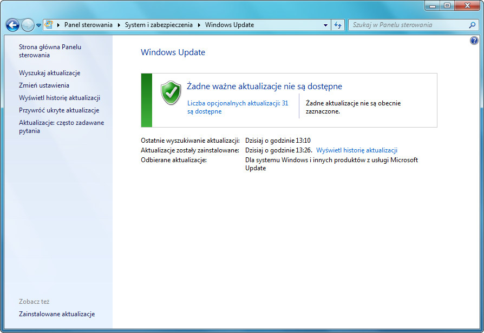Go back with the blue arrow button
This screenshot has height=333, width=484.
12,25
